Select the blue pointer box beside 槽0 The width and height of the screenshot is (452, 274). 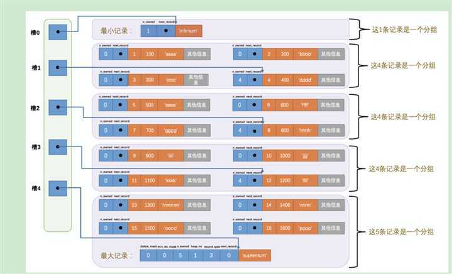[x=58, y=32]
